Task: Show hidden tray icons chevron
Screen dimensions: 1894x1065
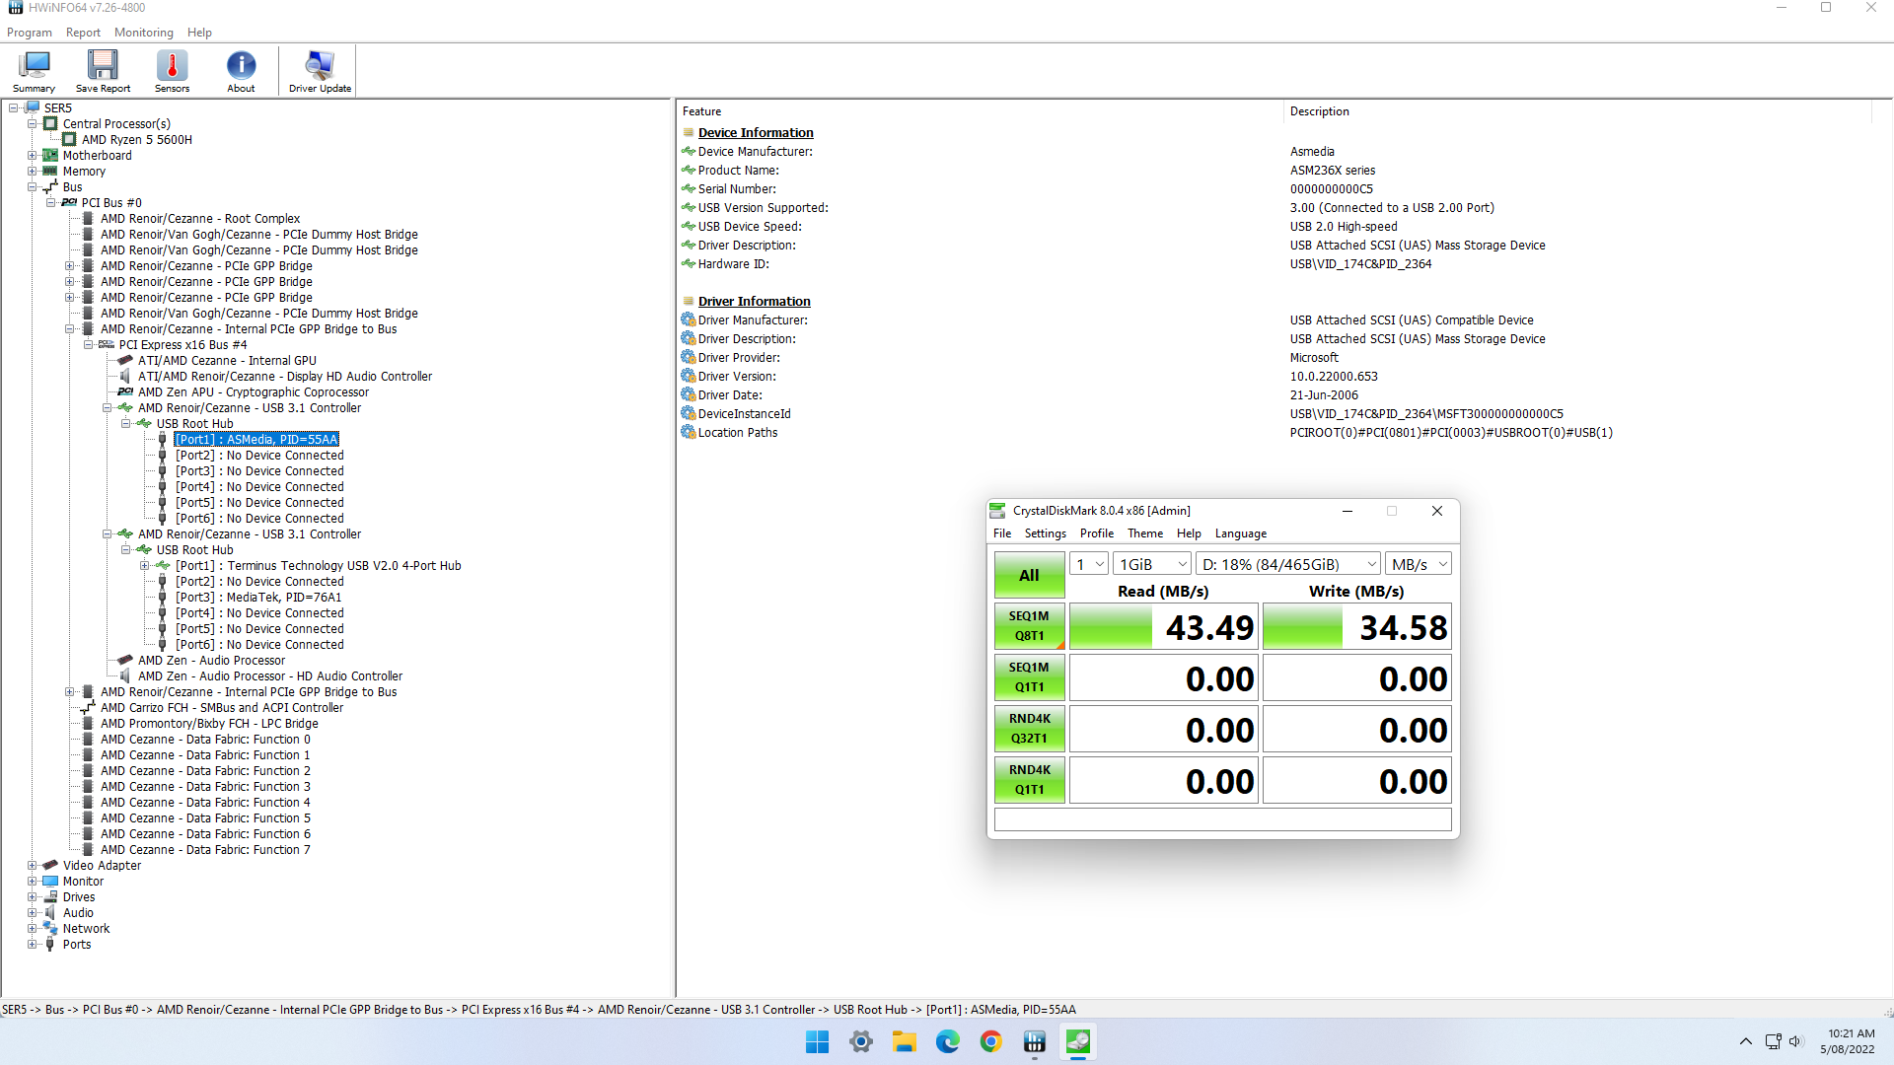Action: 1745,1041
